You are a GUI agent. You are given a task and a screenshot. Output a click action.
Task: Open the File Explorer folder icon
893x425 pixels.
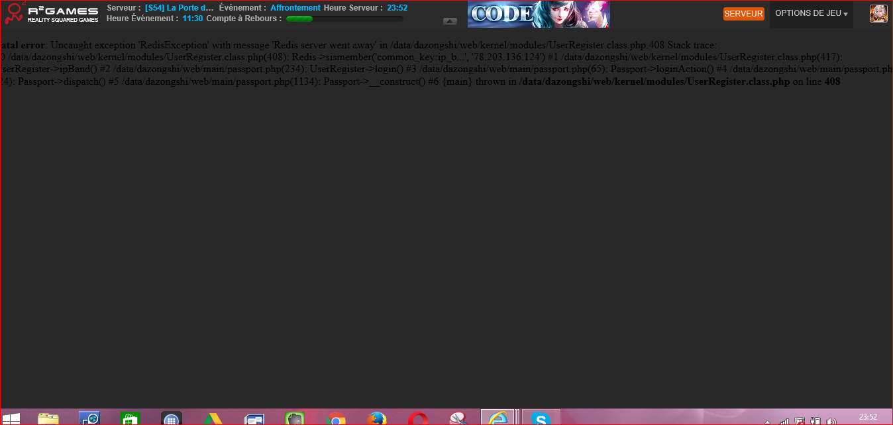pyautogui.click(x=48, y=419)
